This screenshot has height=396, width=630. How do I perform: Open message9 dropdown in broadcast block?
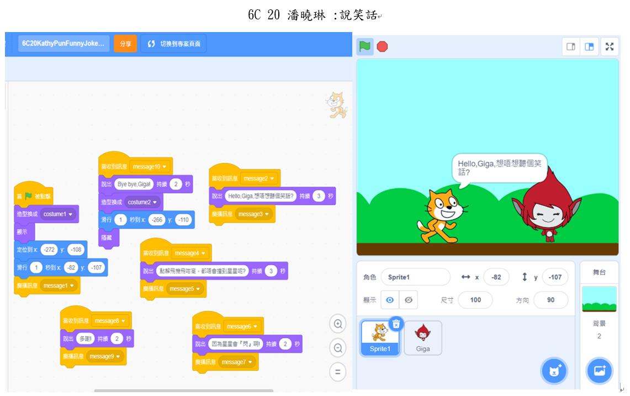coord(105,356)
